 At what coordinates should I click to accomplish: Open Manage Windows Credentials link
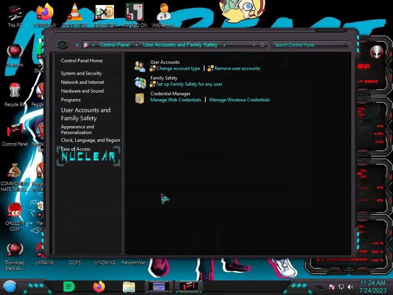click(239, 100)
